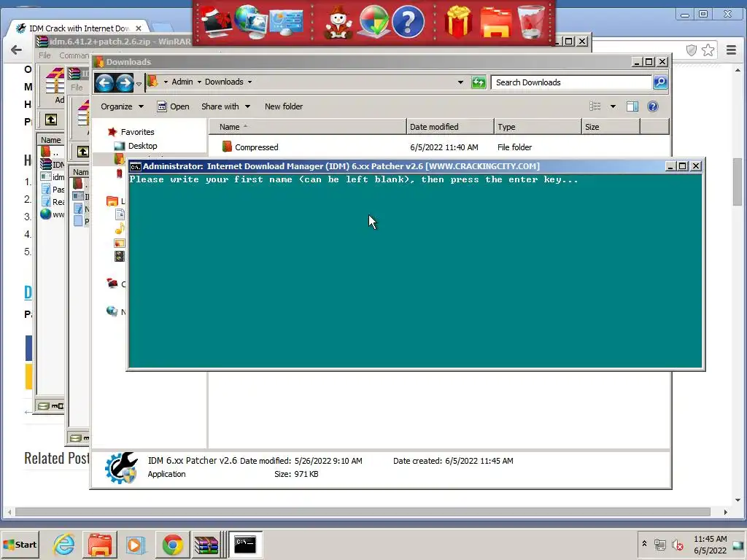The width and height of the screenshot is (747, 560).
Task: Click the bookmark star in Chrome
Action: pos(708,50)
